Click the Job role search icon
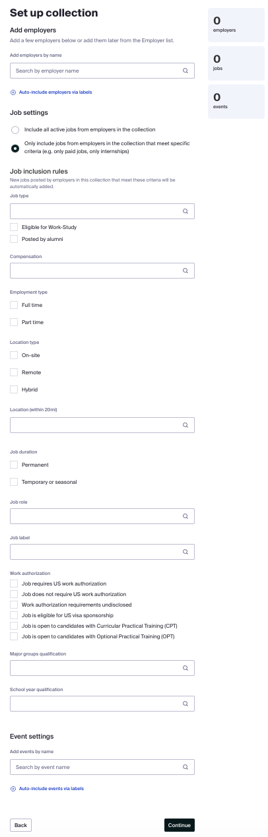The image size is (268, 837). pos(185,516)
